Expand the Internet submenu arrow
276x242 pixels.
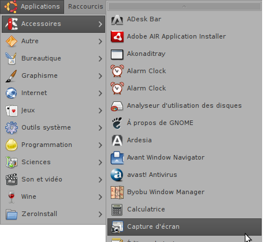pyautogui.click(x=100, y=93)
